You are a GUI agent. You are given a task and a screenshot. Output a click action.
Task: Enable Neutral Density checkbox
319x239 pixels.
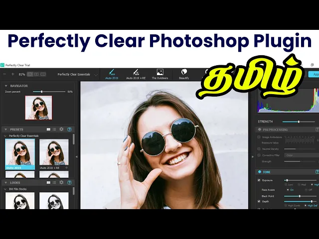[259, 149]
